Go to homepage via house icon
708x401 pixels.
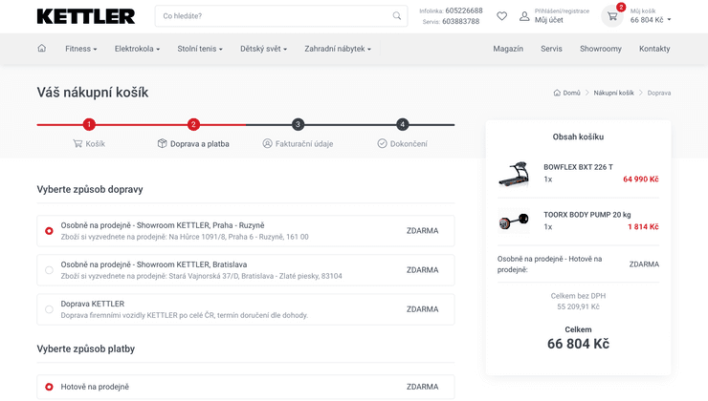pos(41,49)
